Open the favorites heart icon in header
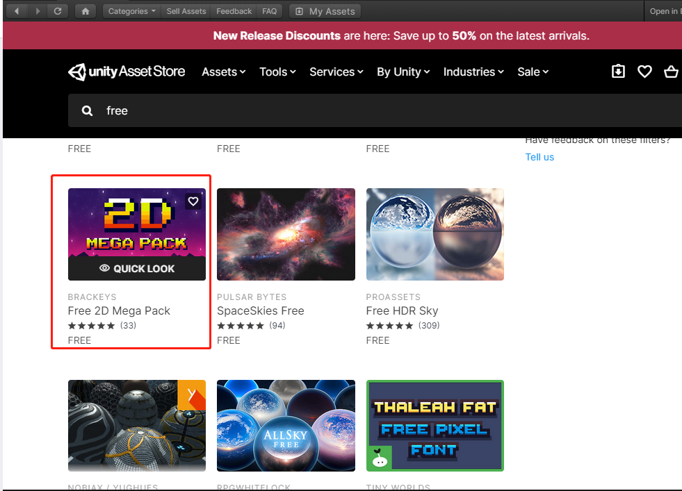Screen dimensions: 682x491 644,72
